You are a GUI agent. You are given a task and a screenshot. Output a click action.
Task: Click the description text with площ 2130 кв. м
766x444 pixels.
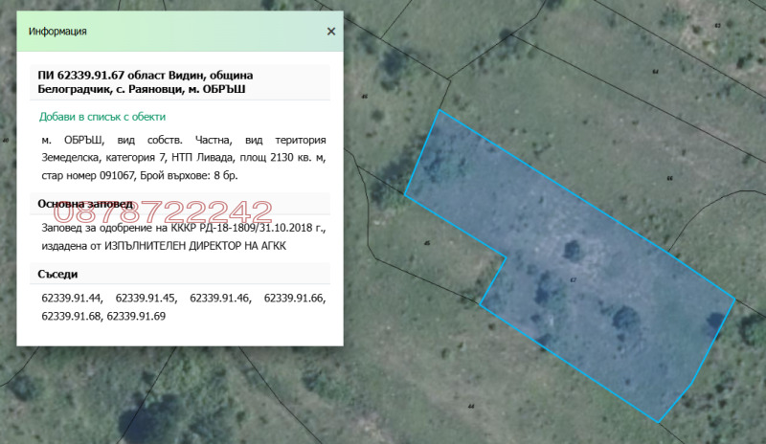coord(184,158)
